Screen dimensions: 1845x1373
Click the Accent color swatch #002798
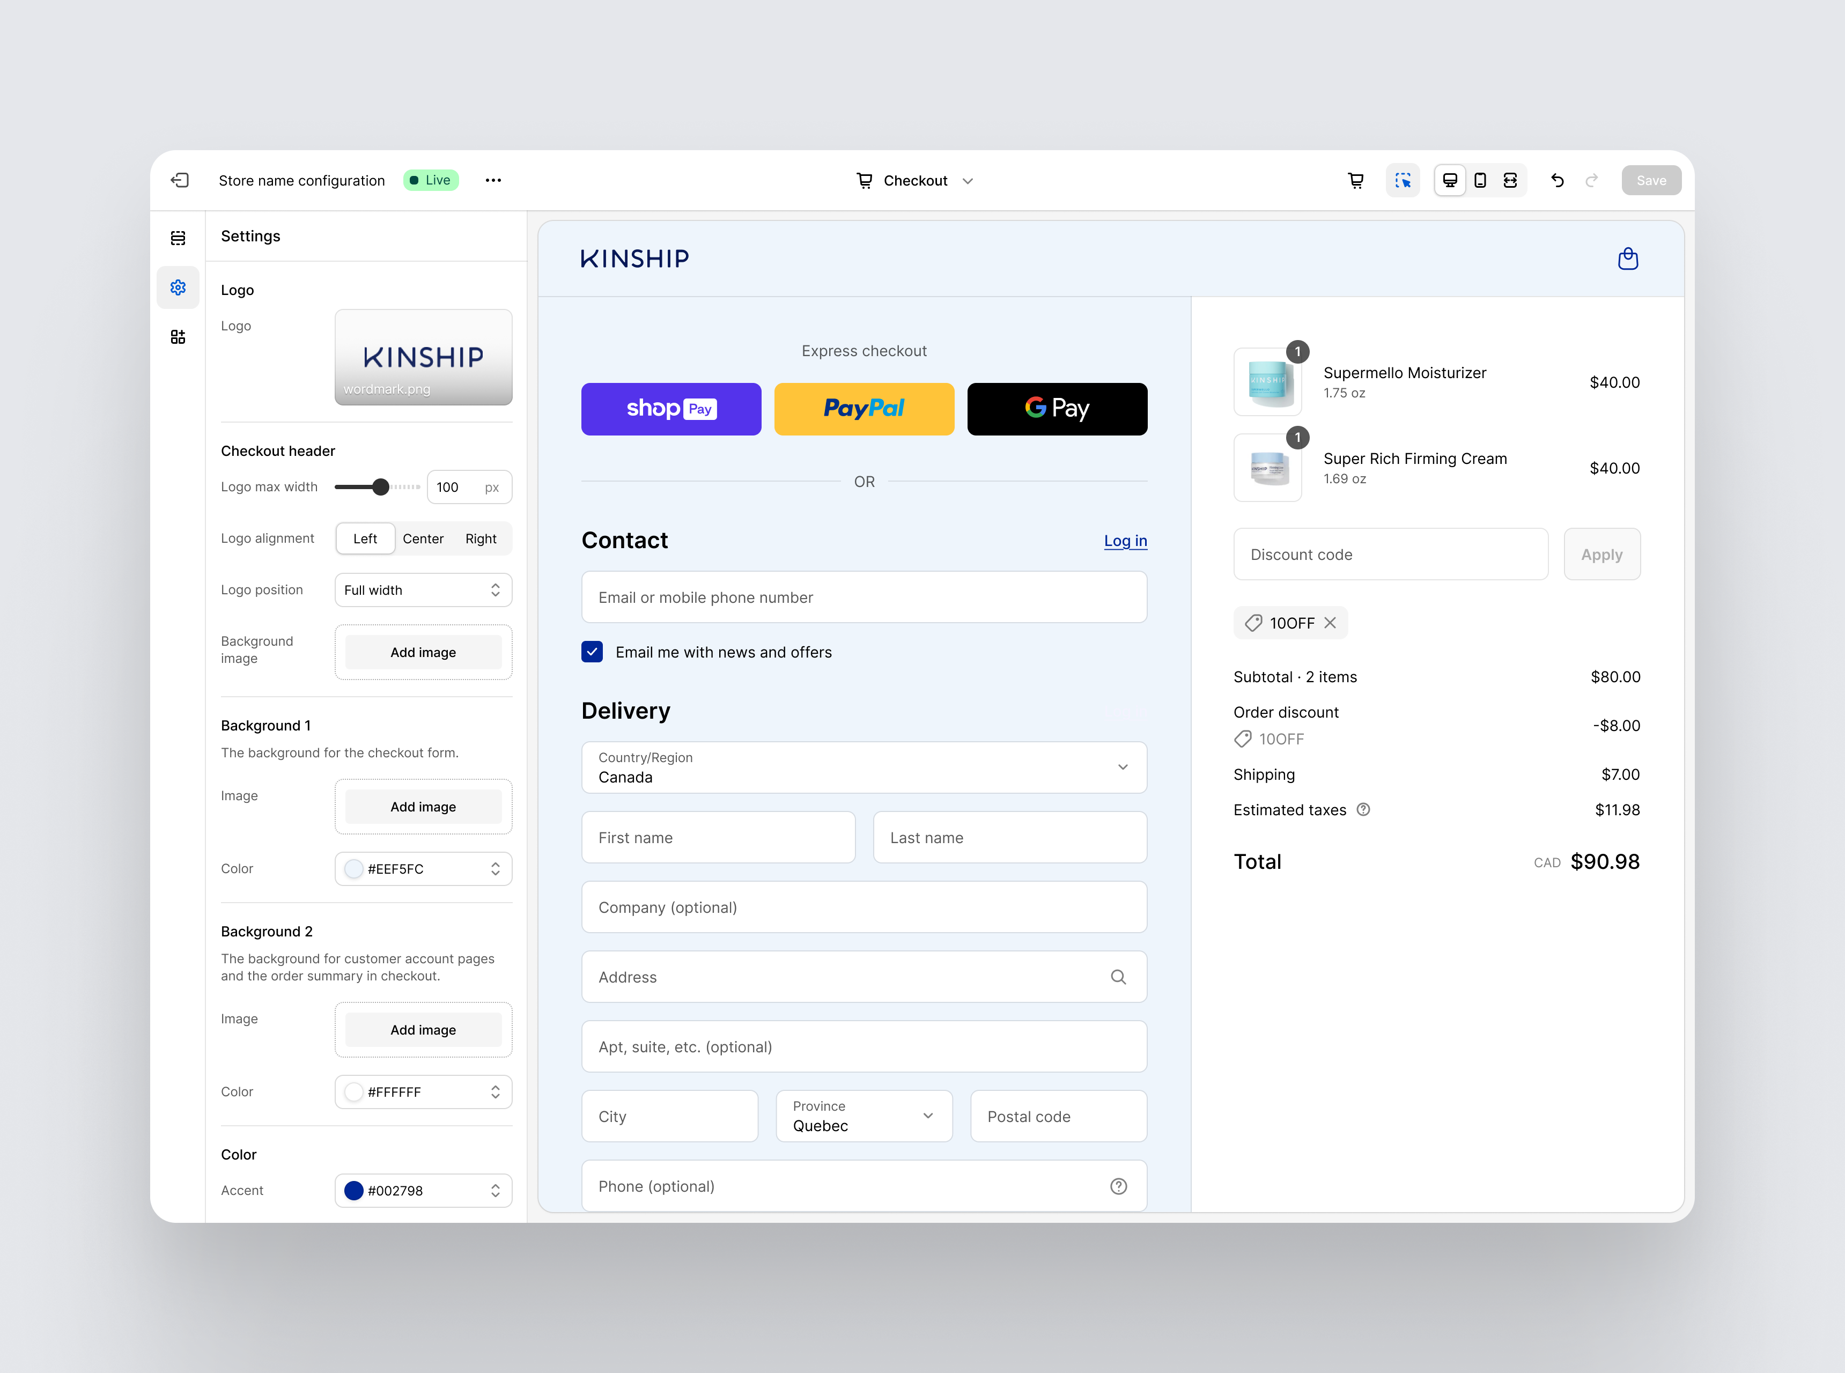point(354,1190)
